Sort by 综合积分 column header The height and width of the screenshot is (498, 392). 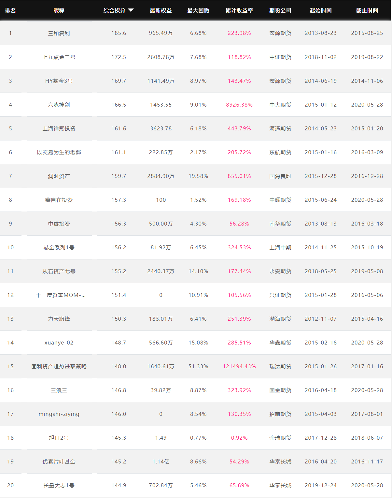point(114,10)
